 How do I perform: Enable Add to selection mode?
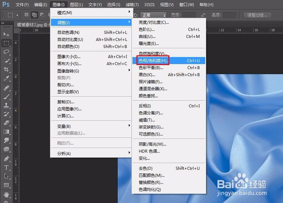(35, 15)
